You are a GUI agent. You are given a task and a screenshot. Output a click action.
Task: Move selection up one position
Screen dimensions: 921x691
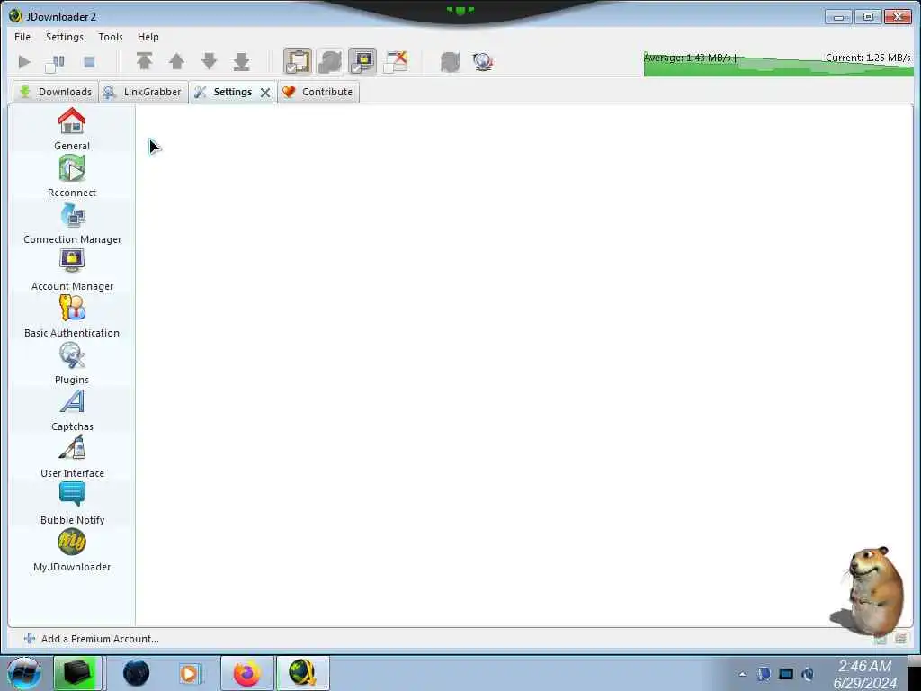177,61
